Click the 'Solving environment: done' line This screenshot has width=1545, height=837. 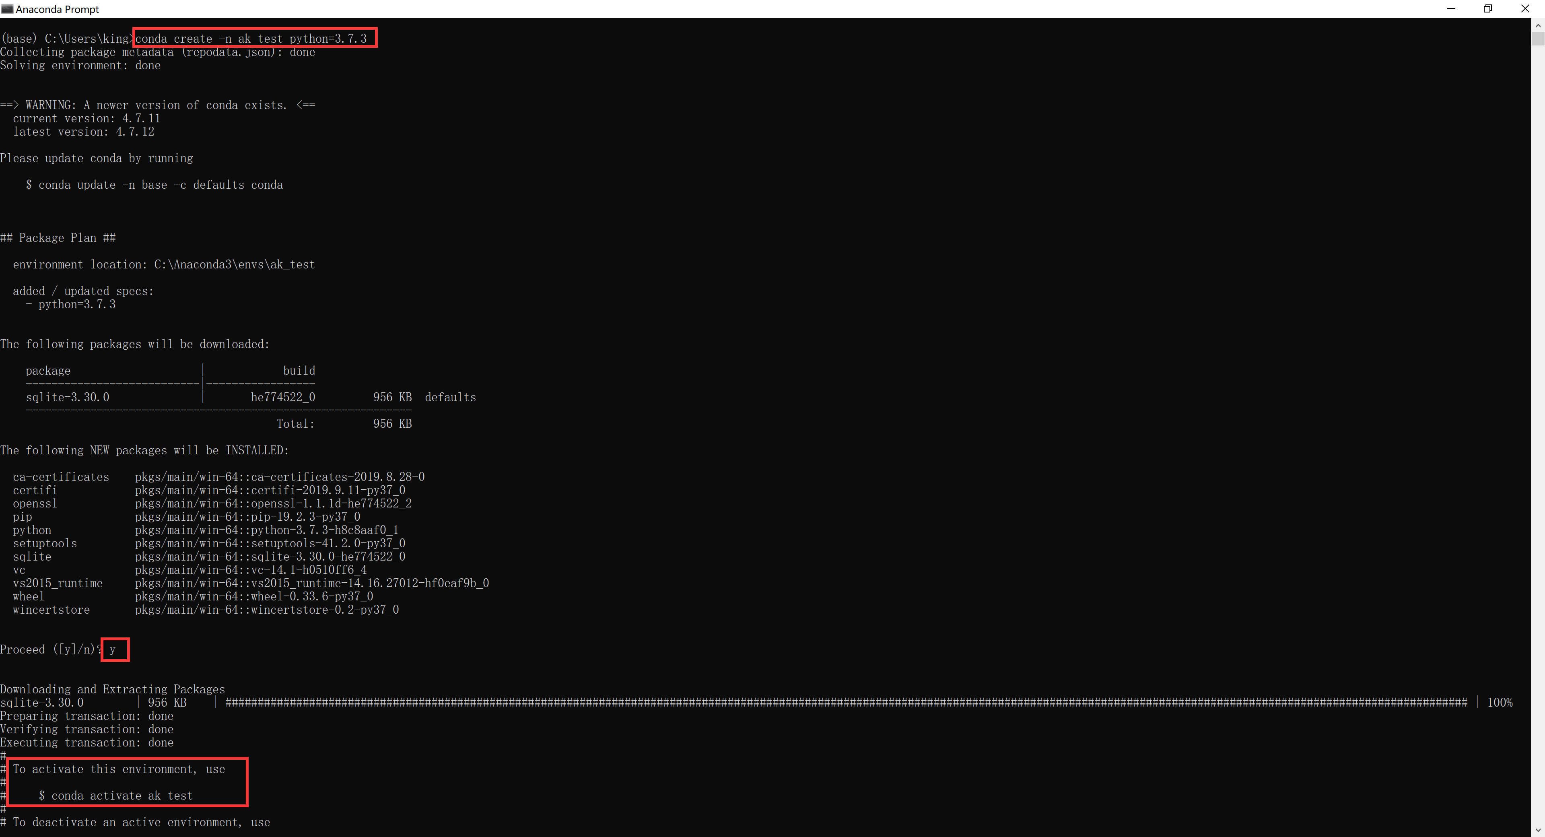tap(80, 66)
